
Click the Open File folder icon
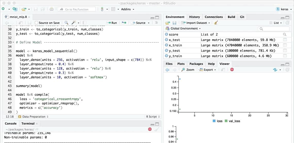(24, 9)
